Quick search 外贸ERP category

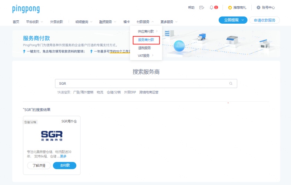point(130,92)
